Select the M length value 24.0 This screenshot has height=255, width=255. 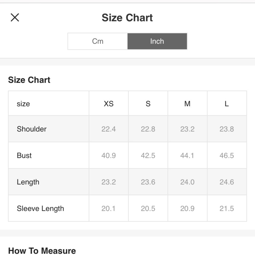(x=187, y=182)
